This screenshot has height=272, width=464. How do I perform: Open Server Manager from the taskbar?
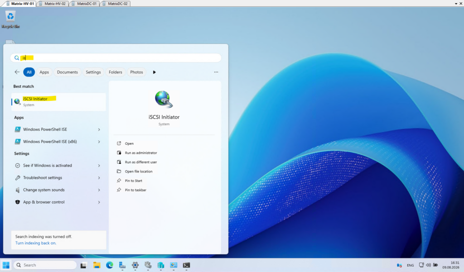(122, 265)
